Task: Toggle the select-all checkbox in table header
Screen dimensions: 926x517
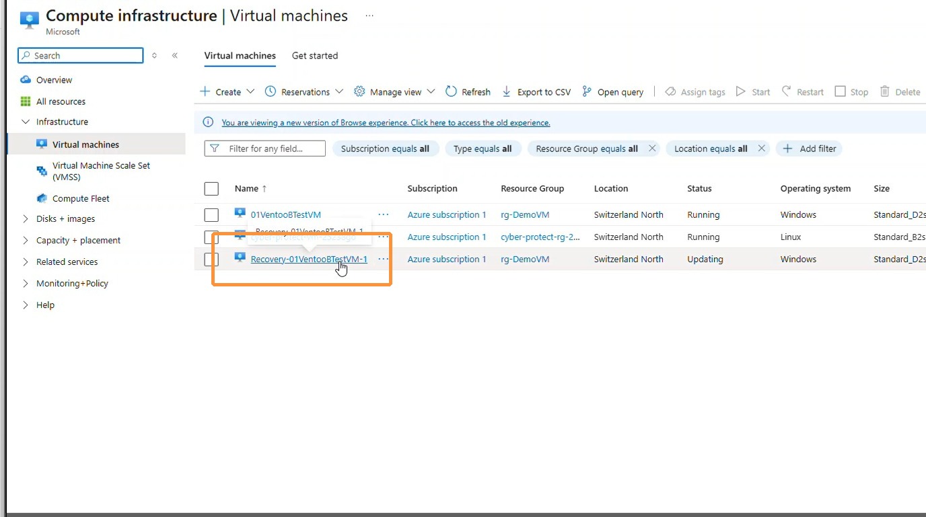Action: pyautogui.click(x=211, y=189)
